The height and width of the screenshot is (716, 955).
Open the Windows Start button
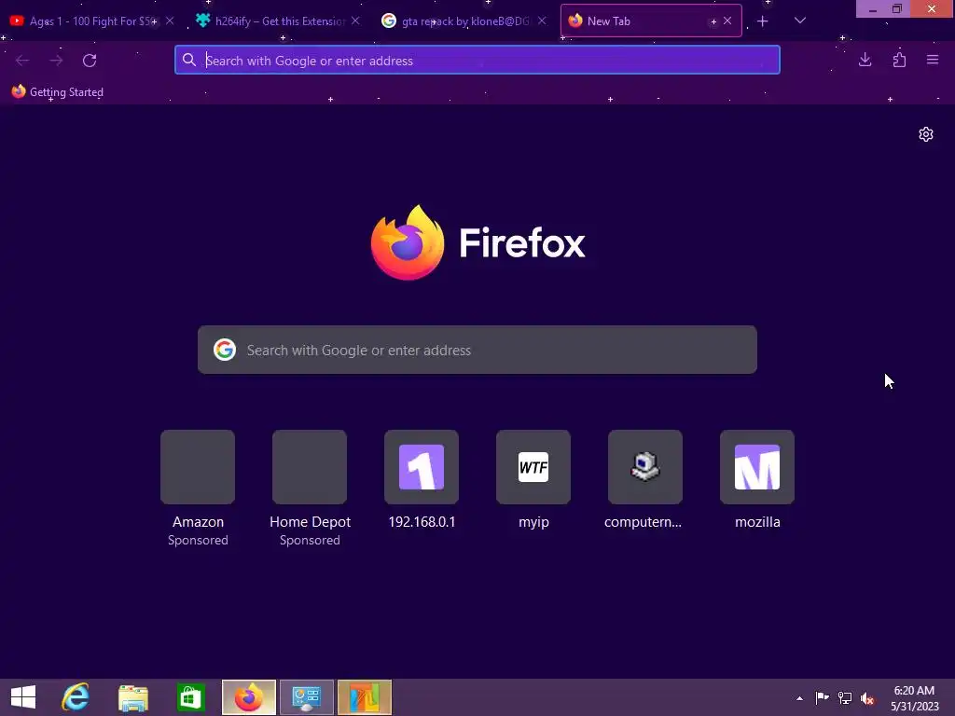[x=23, y=697]
